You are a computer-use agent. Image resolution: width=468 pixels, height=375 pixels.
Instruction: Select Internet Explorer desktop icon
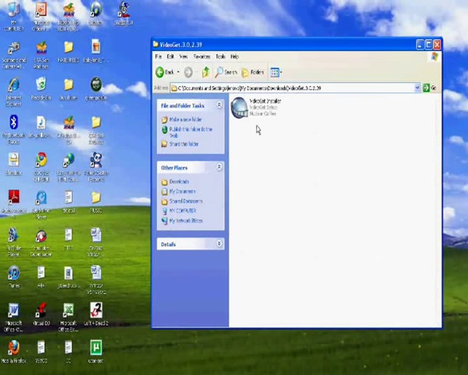tap(14, 92)
